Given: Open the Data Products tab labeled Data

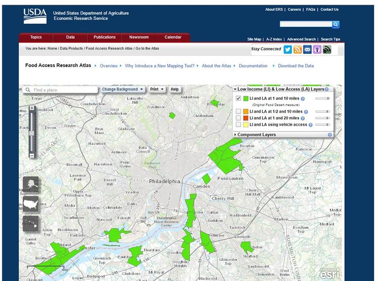Looking at the screenshot, I should pyautogui.click(x=70, y=37).
